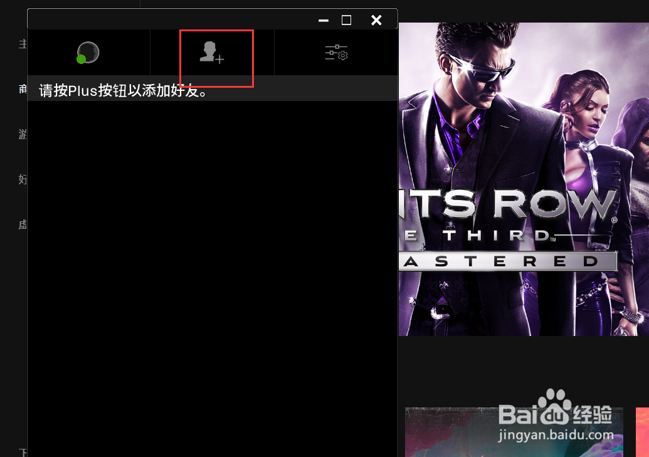Open the online status avatar tab
The width and height of the screenshot is (649, 457).
point(88,53)
